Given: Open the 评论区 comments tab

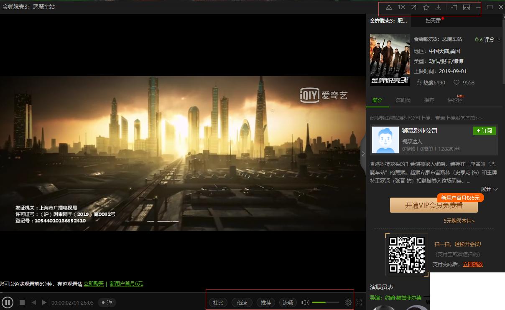Looking at the screenshot, I should (454, 100).
